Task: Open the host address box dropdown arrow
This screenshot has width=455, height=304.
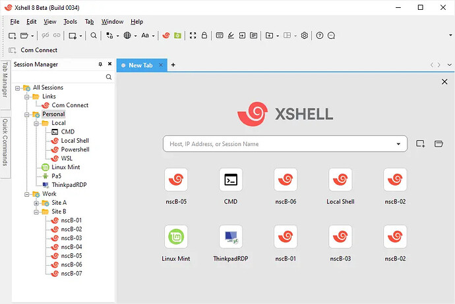Action: pos(398,144)
